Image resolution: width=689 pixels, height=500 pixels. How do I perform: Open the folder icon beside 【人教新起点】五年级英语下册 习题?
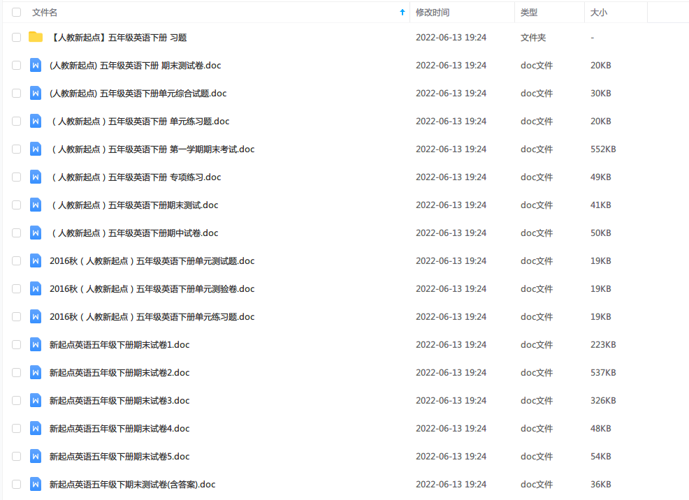[36, 37]
